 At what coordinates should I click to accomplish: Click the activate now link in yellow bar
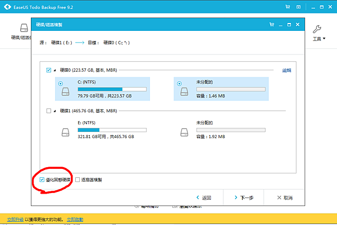[x=75, y=219]
